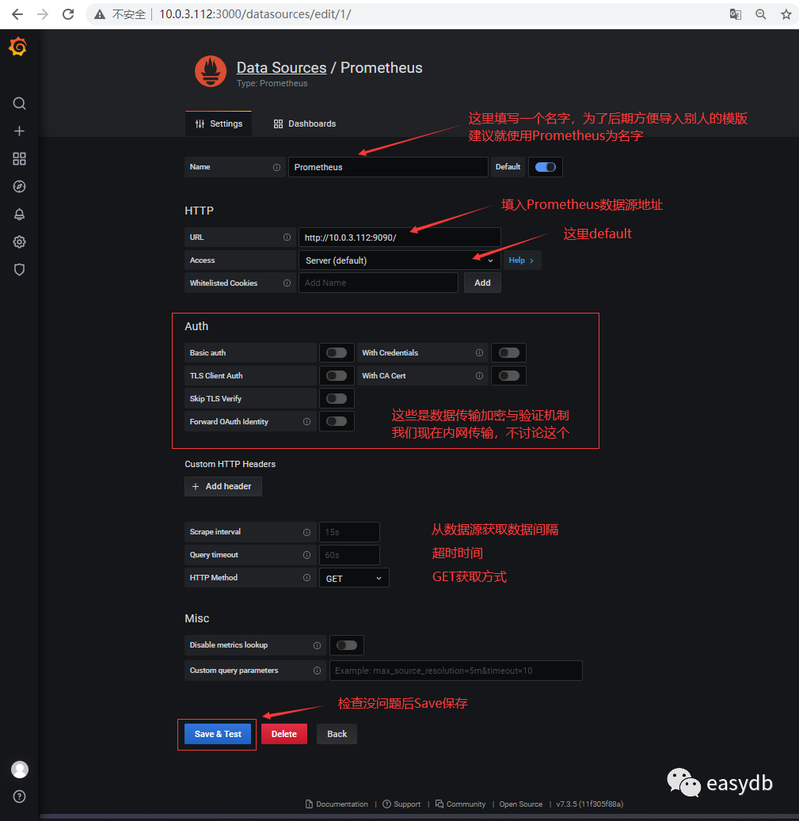
Task: Switch to the Settings tab
Action: tap(219, 124)
